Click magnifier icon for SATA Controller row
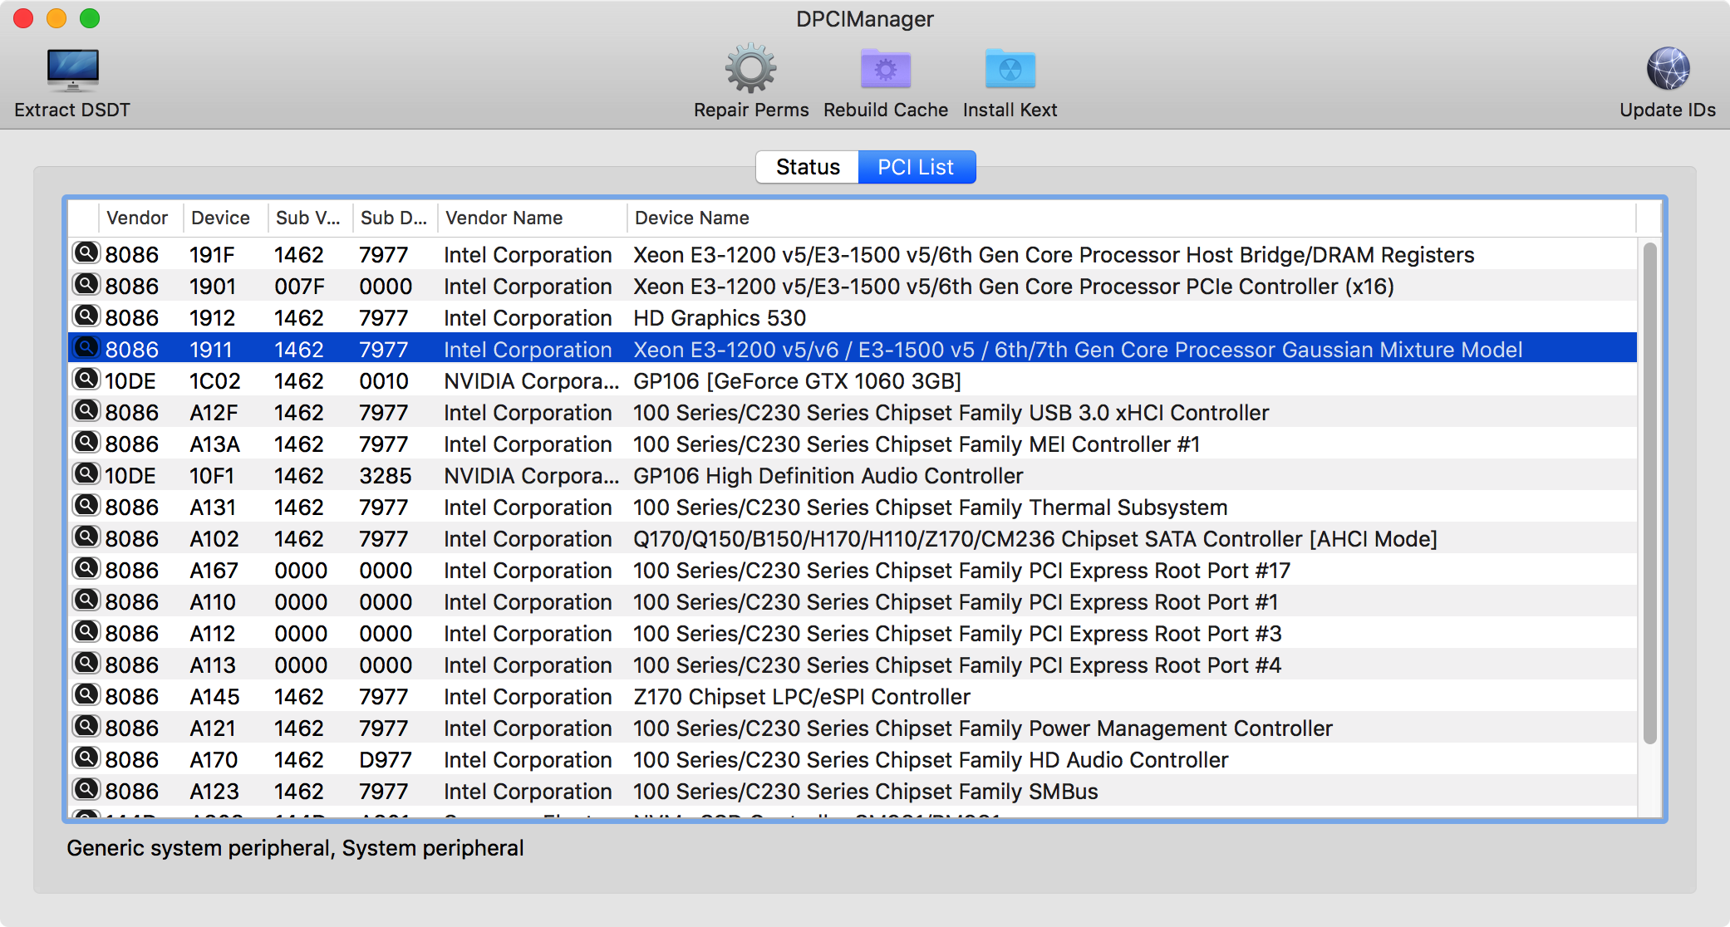 point(86,537)
